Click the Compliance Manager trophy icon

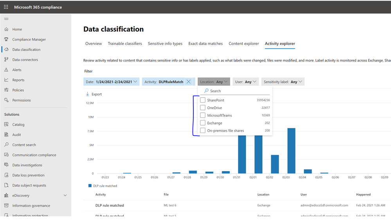pyautogui.click(x=7, y=39)
